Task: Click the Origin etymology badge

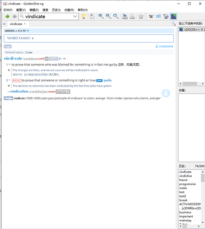Action: [8, 98]
